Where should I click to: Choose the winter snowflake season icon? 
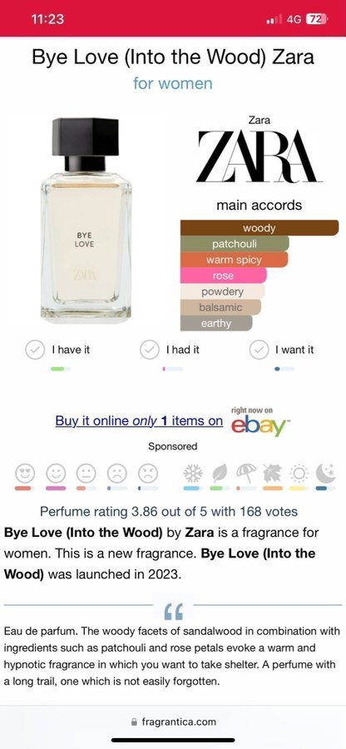tap(193, 474)
